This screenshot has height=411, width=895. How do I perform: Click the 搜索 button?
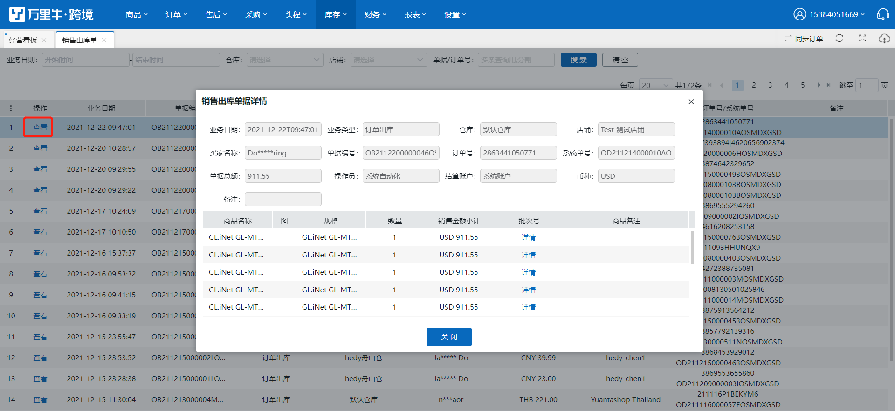pyautogui.click(x=578, y=60)
